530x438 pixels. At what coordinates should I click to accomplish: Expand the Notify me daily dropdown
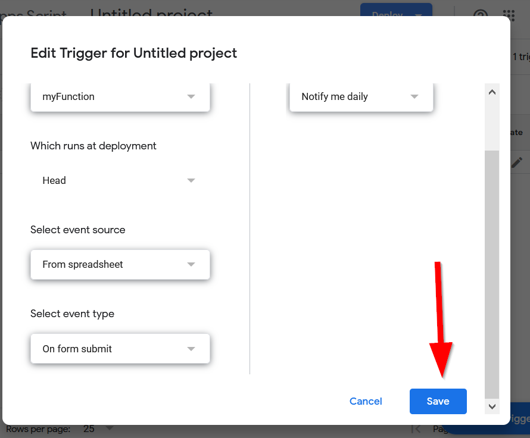[x=361, y=96]
